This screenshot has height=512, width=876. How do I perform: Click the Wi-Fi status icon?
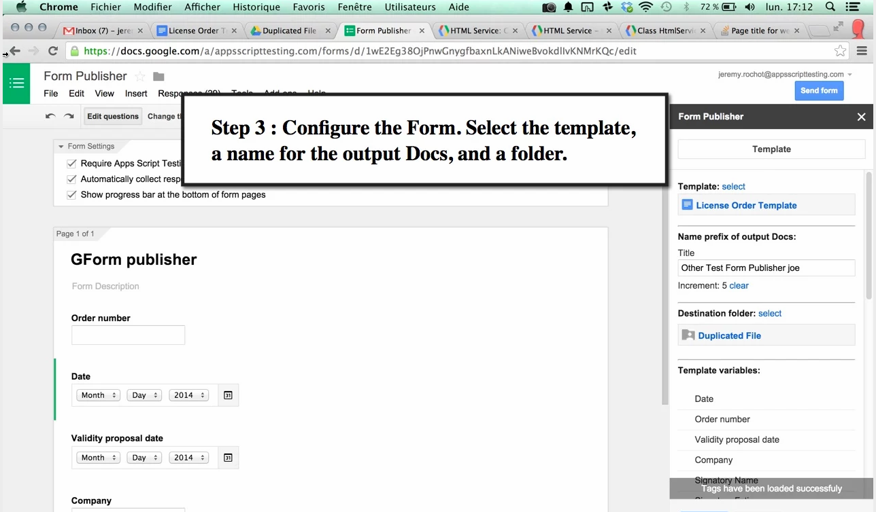tap(645, 7)
